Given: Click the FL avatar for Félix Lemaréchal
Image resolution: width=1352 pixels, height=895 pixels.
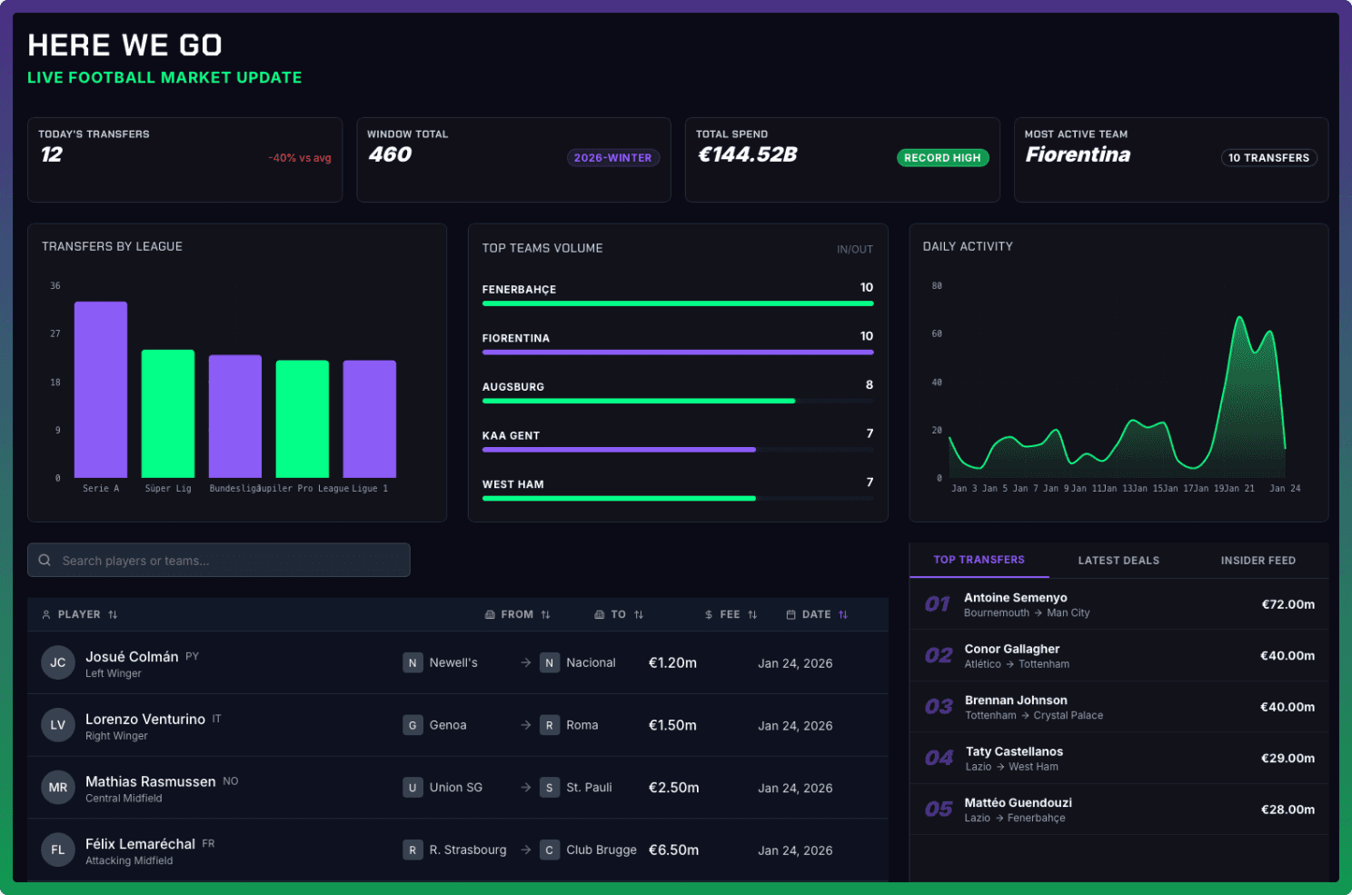Looking at the screenshot, I should tap(58, 850).
